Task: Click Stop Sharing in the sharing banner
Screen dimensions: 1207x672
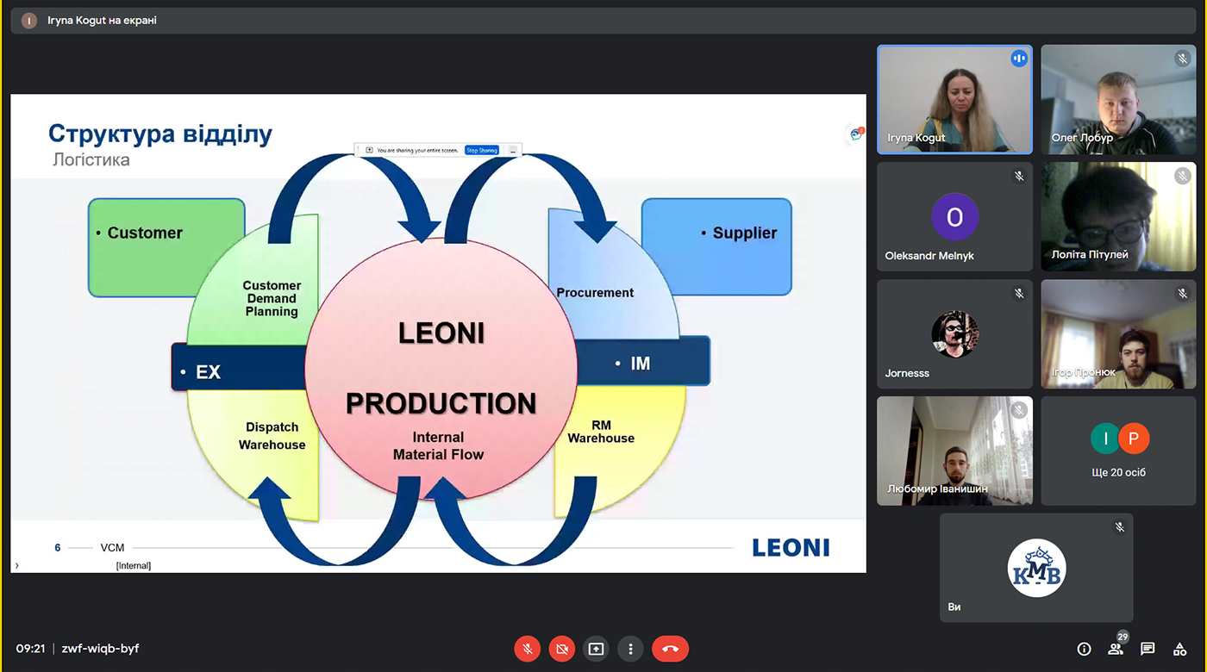Action: click(x=482, y=150)
